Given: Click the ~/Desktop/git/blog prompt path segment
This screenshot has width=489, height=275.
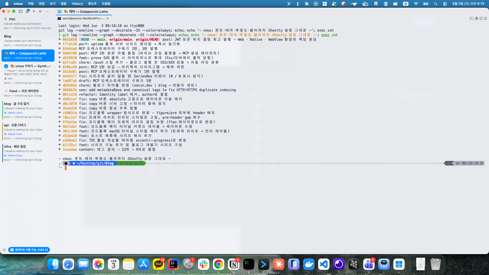Looking at the screenshot, I should pyautogui.click(x=93, y=163).
